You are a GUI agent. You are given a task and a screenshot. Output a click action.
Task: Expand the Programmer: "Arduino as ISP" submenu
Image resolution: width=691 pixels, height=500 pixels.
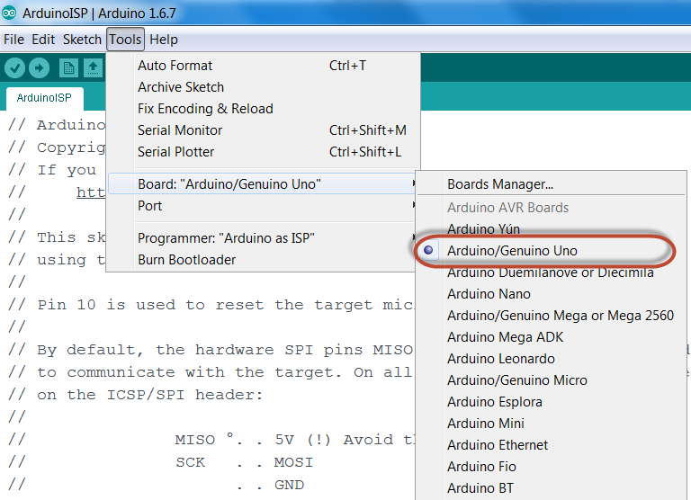point(263,238)
